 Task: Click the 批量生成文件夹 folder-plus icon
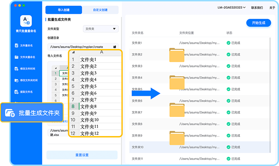pos(11,113)
